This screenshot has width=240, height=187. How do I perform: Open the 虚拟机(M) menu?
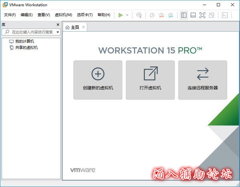63,15
